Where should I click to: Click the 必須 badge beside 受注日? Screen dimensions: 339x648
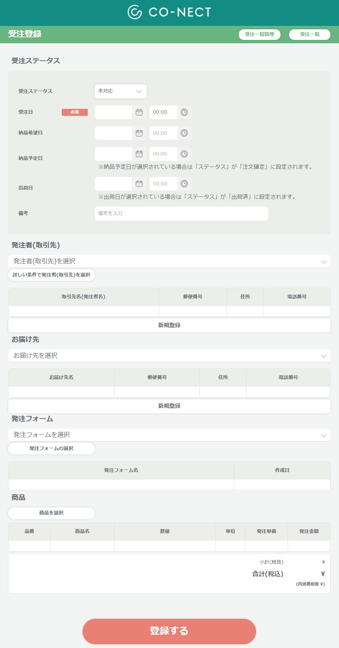point(75,112)
